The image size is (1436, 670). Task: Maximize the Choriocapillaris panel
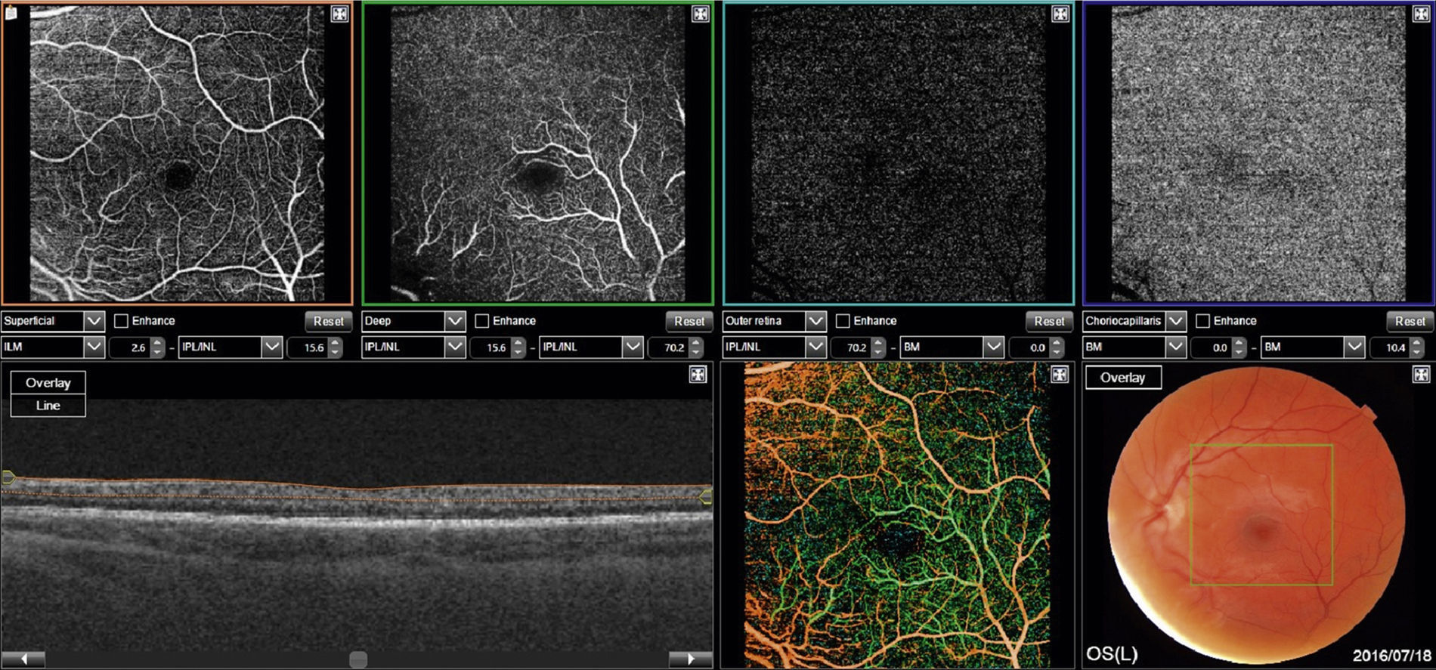1421,14
